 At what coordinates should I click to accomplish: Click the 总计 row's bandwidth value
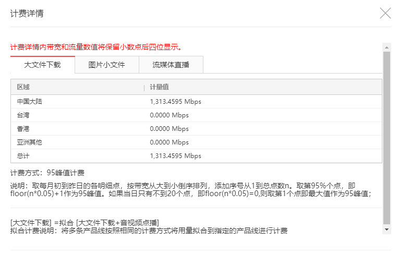pos(175,156)
